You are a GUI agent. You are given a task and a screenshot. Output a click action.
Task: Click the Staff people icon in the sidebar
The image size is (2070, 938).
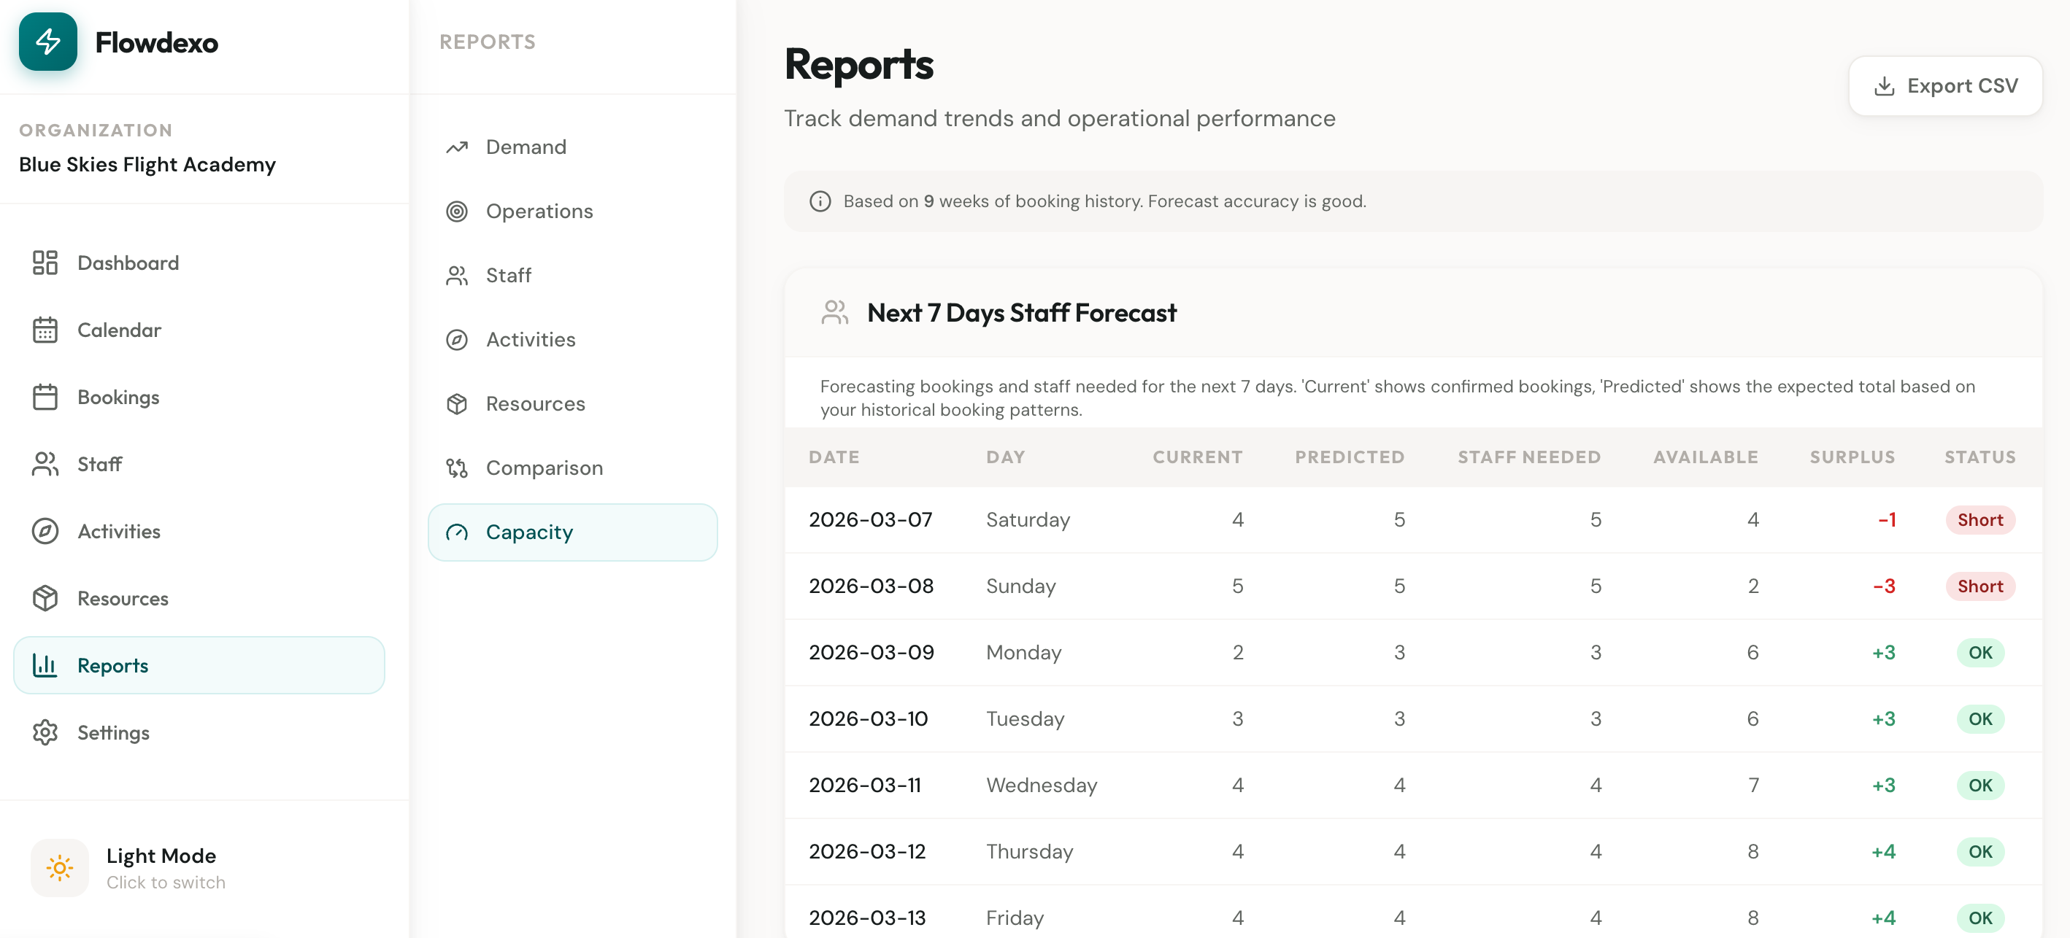pos(45,463)
